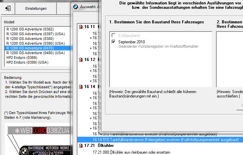Toggle the September 2010 checkbox
Screen dimensions: 243x155
pos(114,42)
